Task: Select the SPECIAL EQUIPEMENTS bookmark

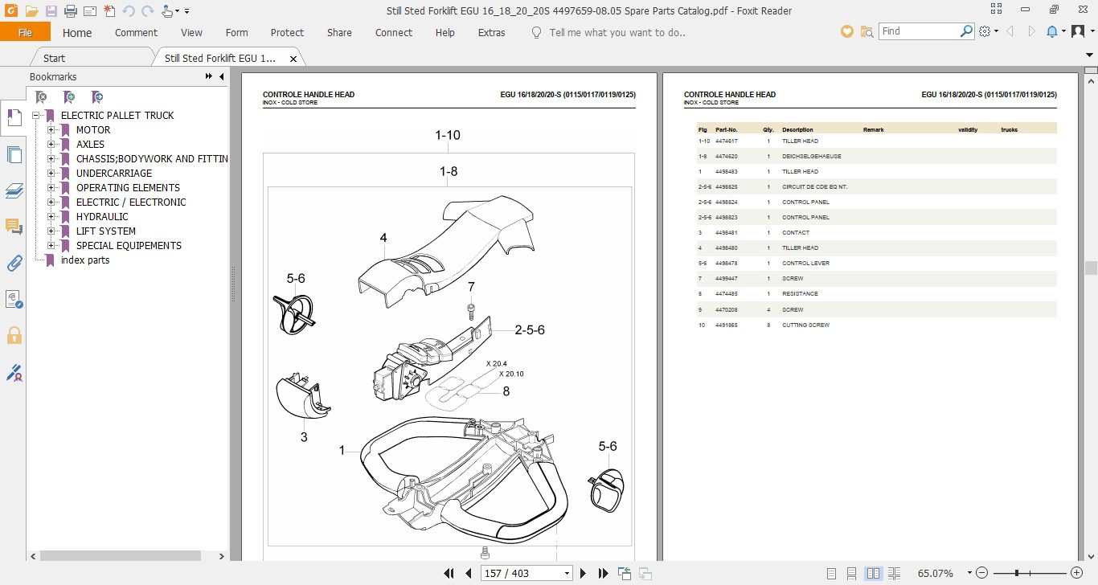Action: pyautogui.click(x=129, y=246)
